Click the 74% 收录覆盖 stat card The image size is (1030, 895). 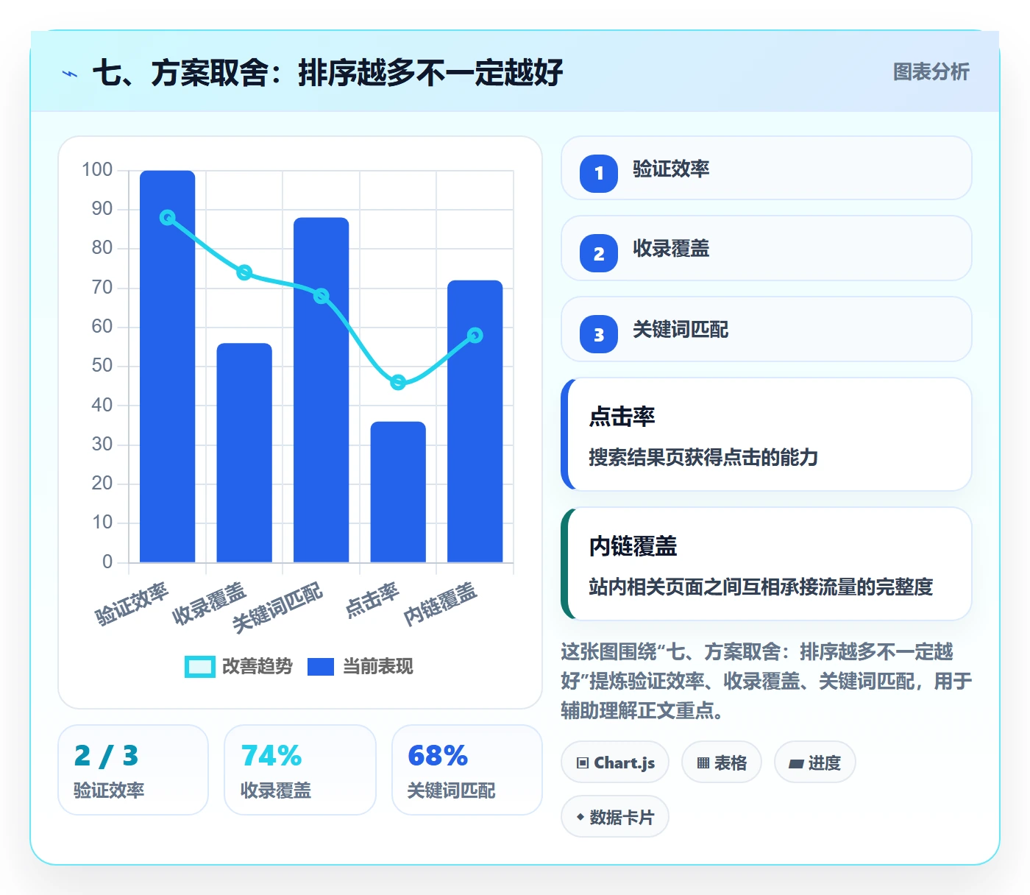pyautogui.click(x=300, y=770)
